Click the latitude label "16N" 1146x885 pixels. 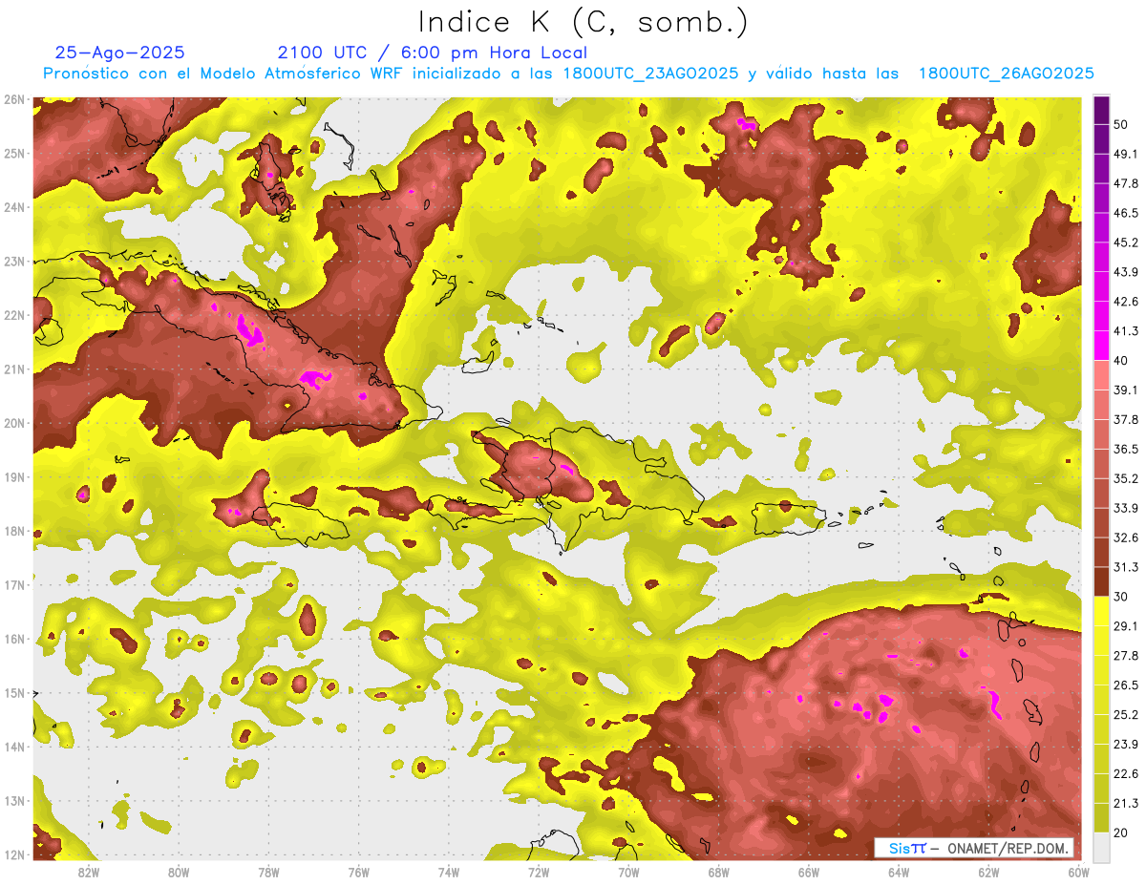(x=14, y=639)
